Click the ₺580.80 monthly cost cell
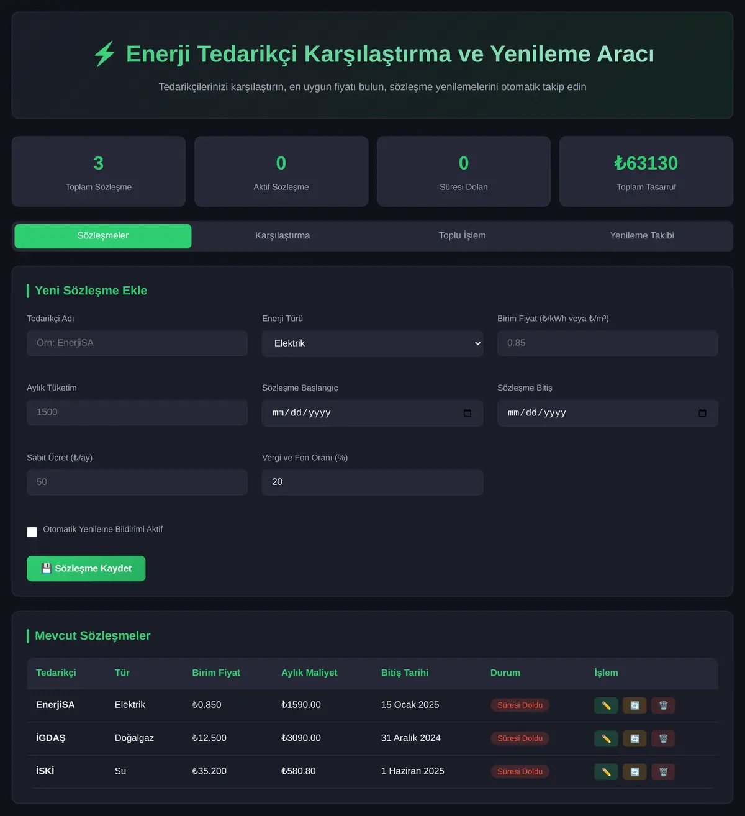Image resolution: width=745 pixels, height=816 pixels. [299, 771]
